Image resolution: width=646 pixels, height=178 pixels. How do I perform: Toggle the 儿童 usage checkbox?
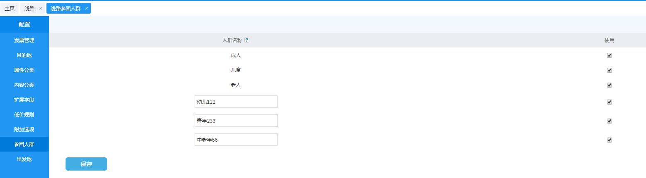coord(609,70)
